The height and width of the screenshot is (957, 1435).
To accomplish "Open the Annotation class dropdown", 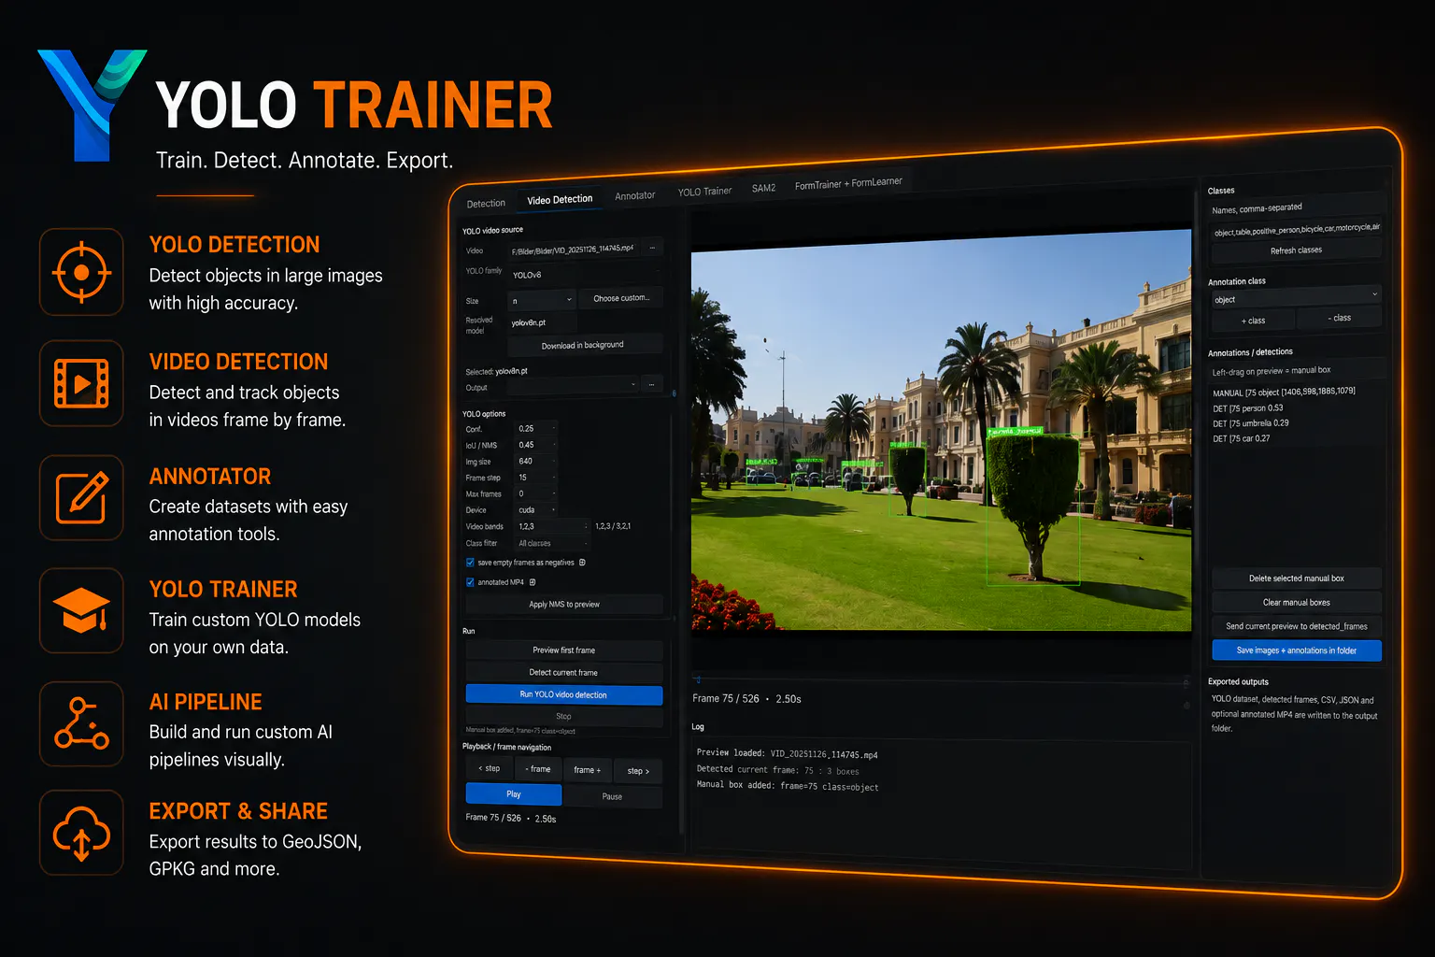I will coord(1295,298).
